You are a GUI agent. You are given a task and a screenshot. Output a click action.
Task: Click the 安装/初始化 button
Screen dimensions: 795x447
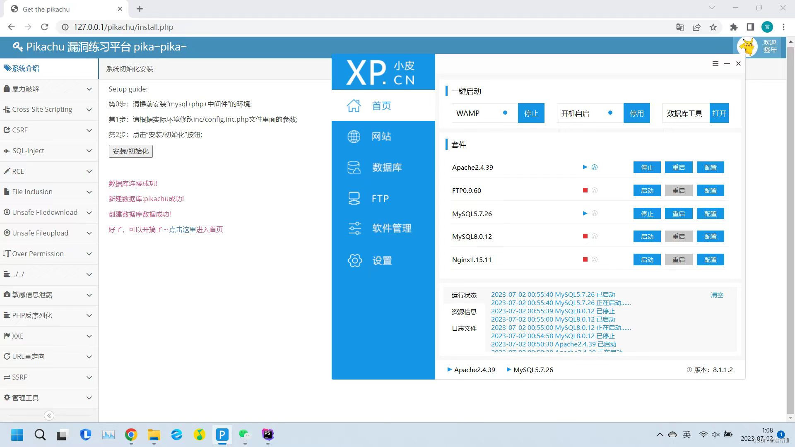130,151
